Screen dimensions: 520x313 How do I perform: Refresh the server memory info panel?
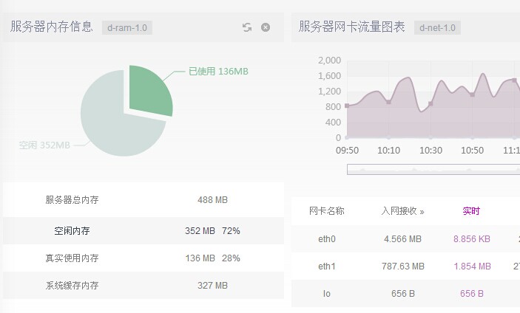(247, 27)
